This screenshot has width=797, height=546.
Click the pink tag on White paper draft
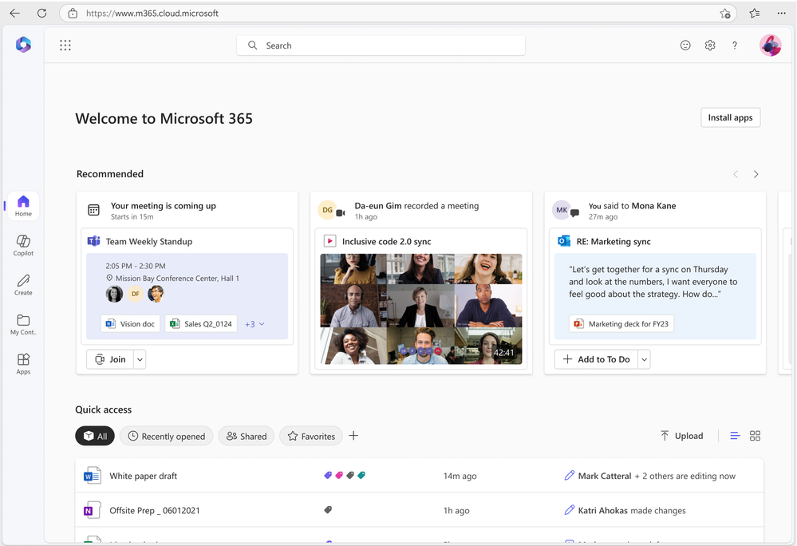(x=339, y=475)
